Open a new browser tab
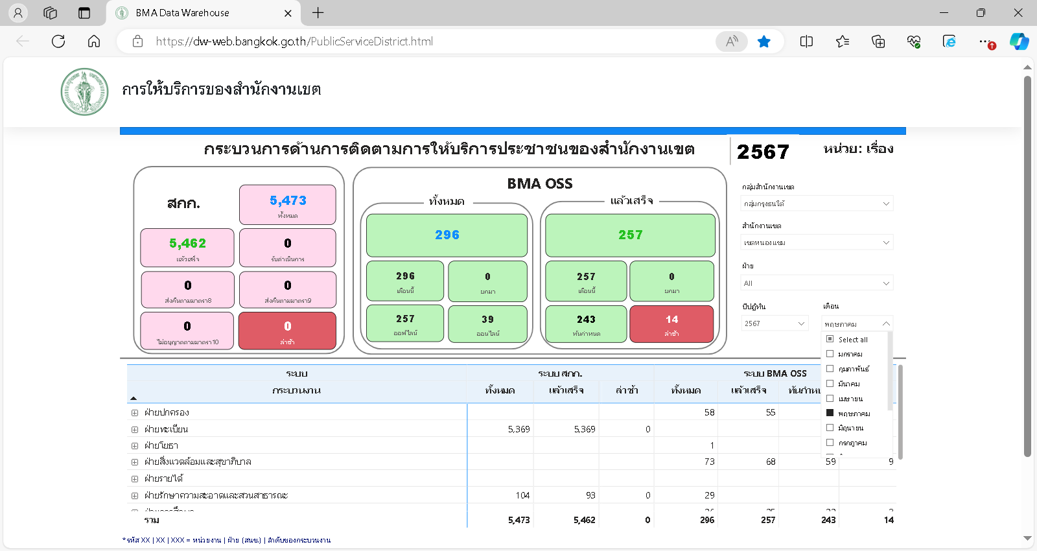 point(318,13)
